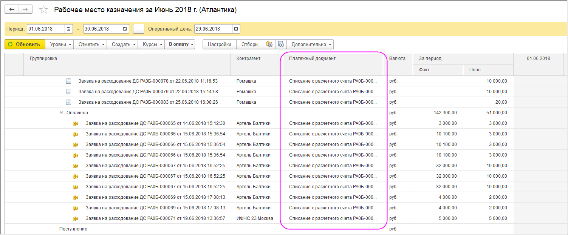Click into the period start date field

[46, 29]
